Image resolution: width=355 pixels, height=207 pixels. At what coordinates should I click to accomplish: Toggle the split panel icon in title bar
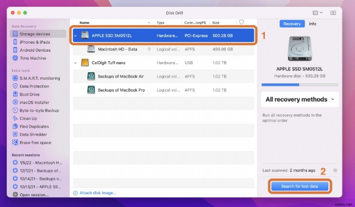(x=333, y=13)
